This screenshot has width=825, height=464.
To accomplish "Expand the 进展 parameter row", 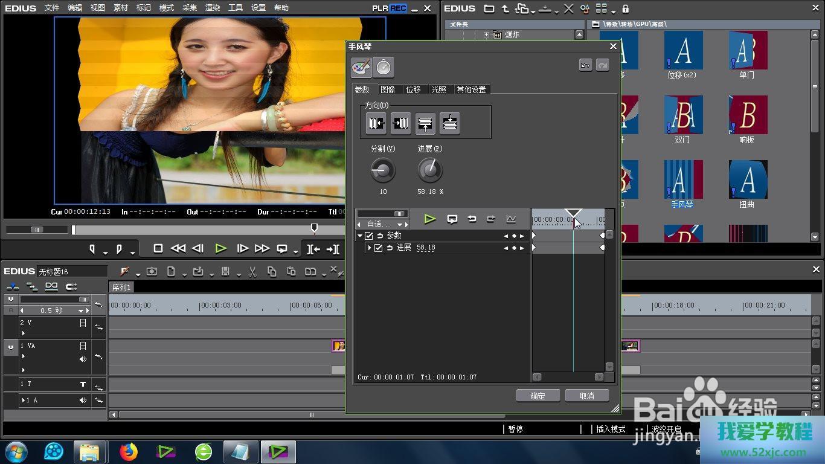I will pyautogui.click(x=370, y=248).
